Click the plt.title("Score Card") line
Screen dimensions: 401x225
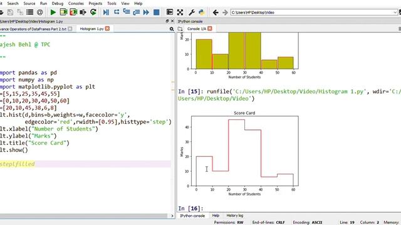(x=34, y=143)
